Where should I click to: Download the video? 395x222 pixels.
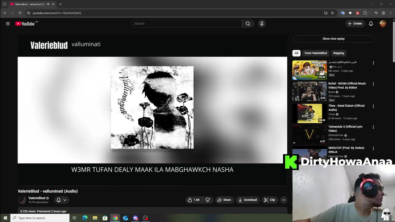pyautogui.click(x=247, y=200)
